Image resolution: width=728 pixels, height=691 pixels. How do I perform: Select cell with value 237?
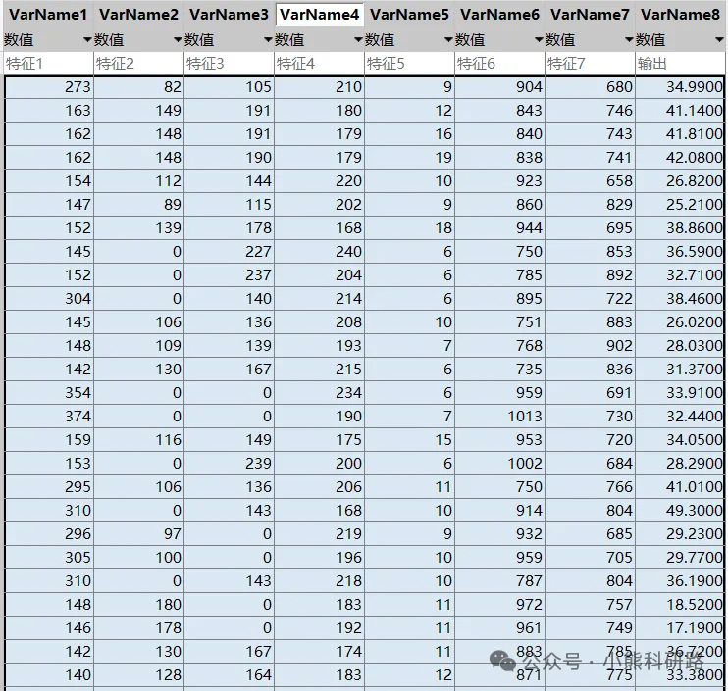(x=229, y=275)
